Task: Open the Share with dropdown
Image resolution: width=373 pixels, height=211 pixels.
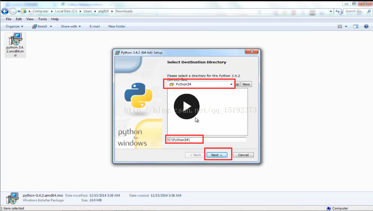Action: [x=71, y=27]
